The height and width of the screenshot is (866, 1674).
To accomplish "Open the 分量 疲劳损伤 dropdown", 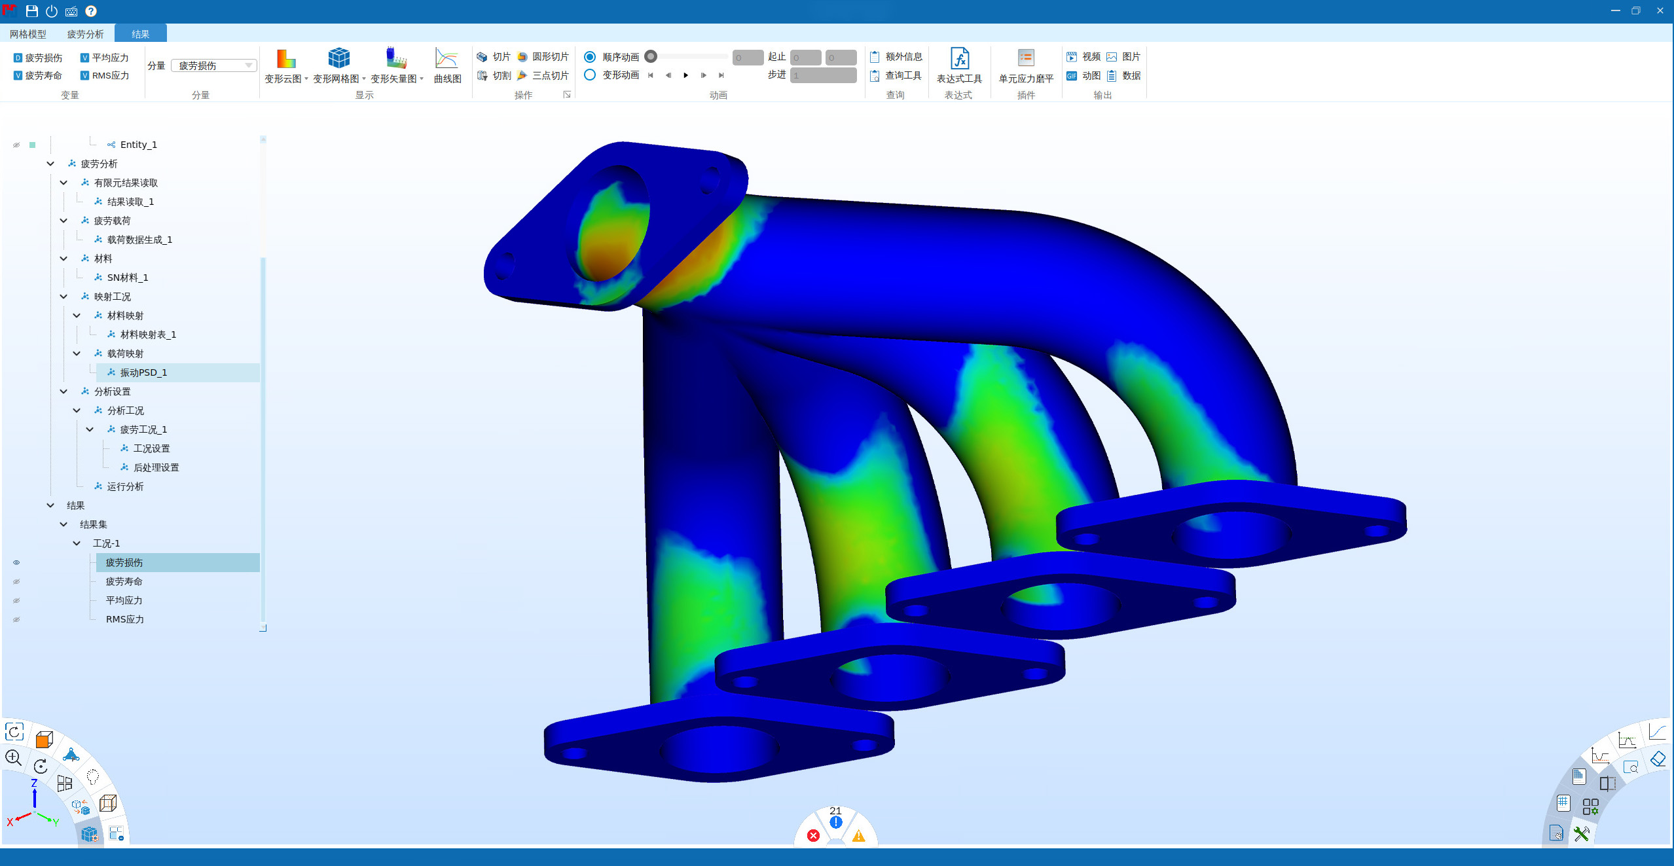I will 214,65.
